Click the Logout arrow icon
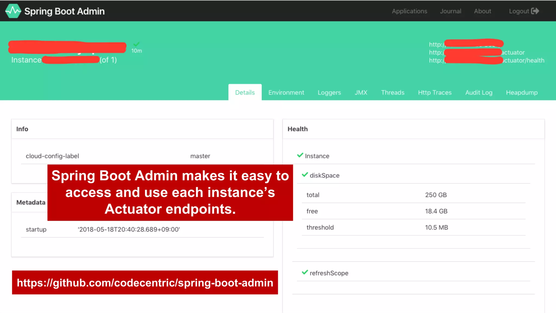The height and width of the screenshot is (313, 556). coord(535,11)
